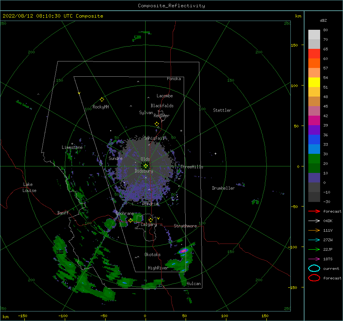Click the red forecast ellipse legend icon
The width and height of the screenshot is (343, 321).
tap(314, 278)
